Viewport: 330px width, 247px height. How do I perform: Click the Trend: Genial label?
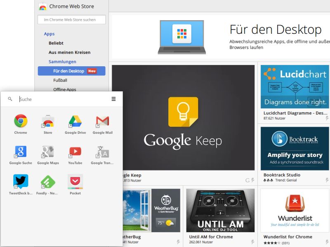point(286,180)
